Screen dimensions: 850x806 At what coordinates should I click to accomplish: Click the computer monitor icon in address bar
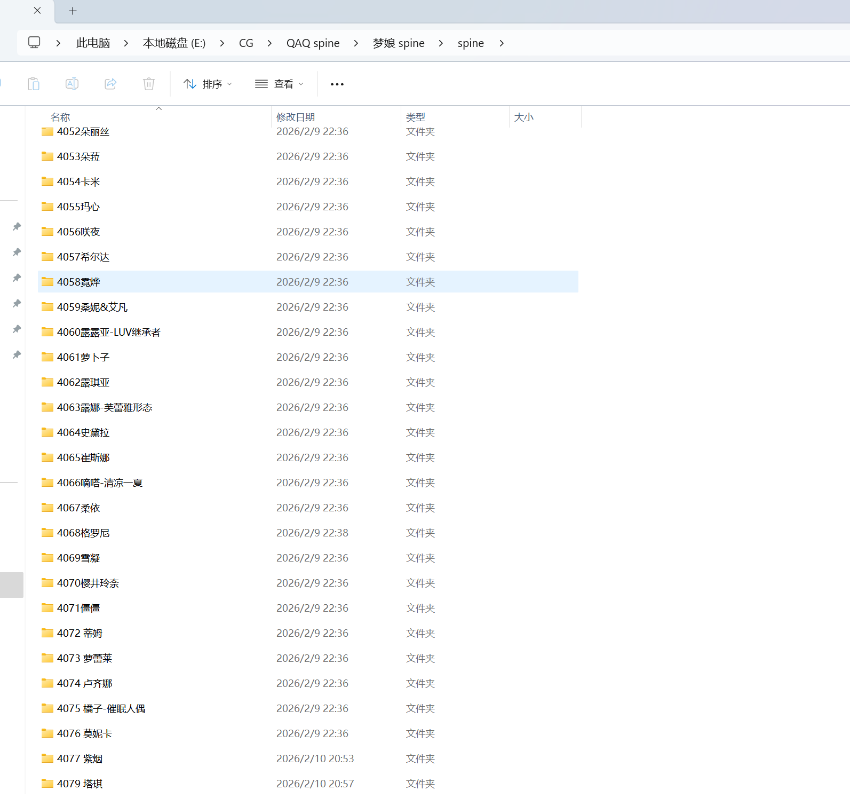pos(34,43)
